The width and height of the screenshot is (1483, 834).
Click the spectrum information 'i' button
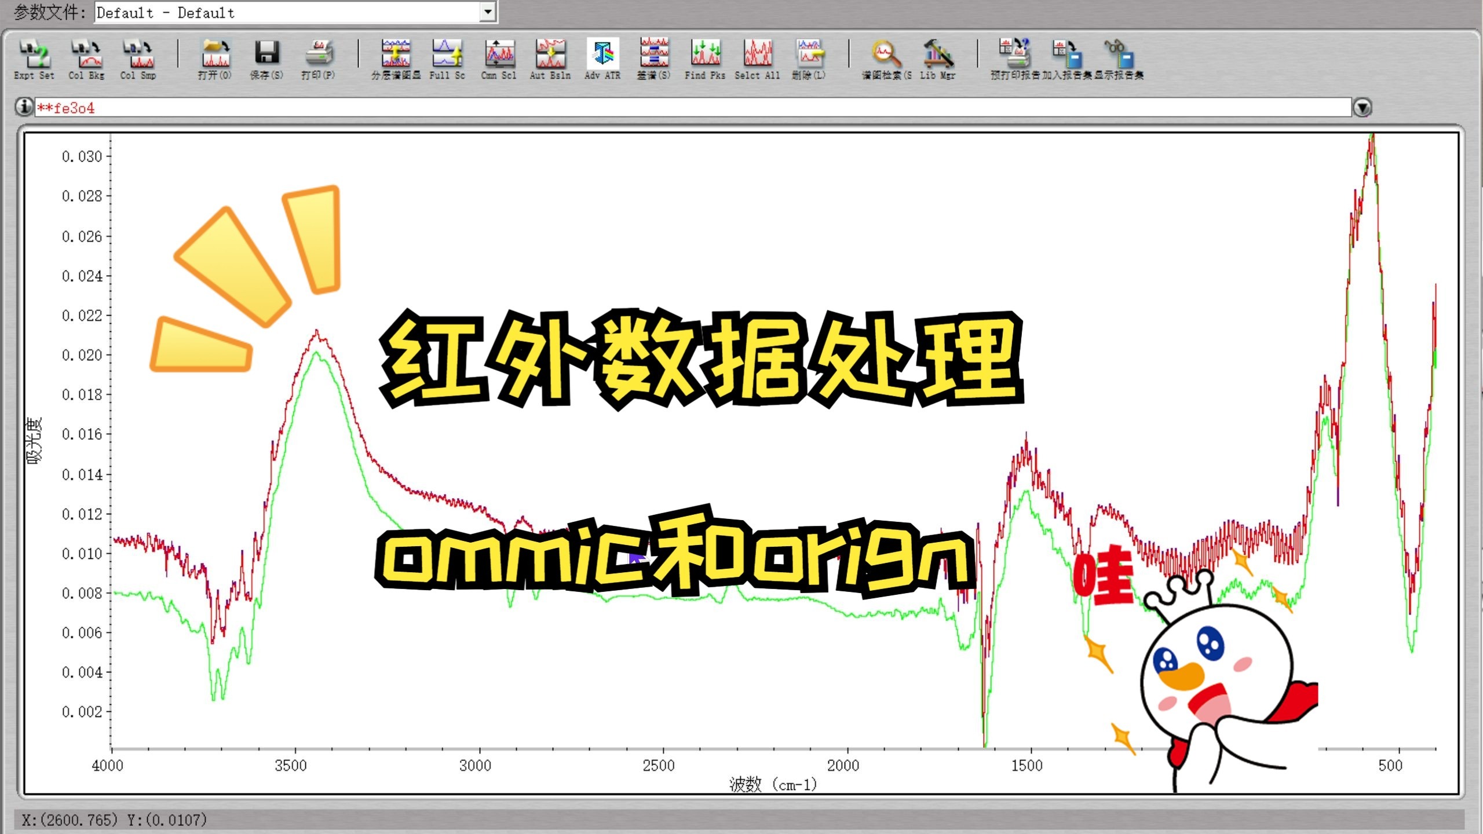(24, 107)
